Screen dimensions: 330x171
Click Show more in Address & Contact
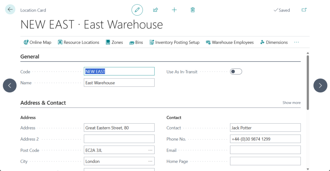(x=291, y=103)
